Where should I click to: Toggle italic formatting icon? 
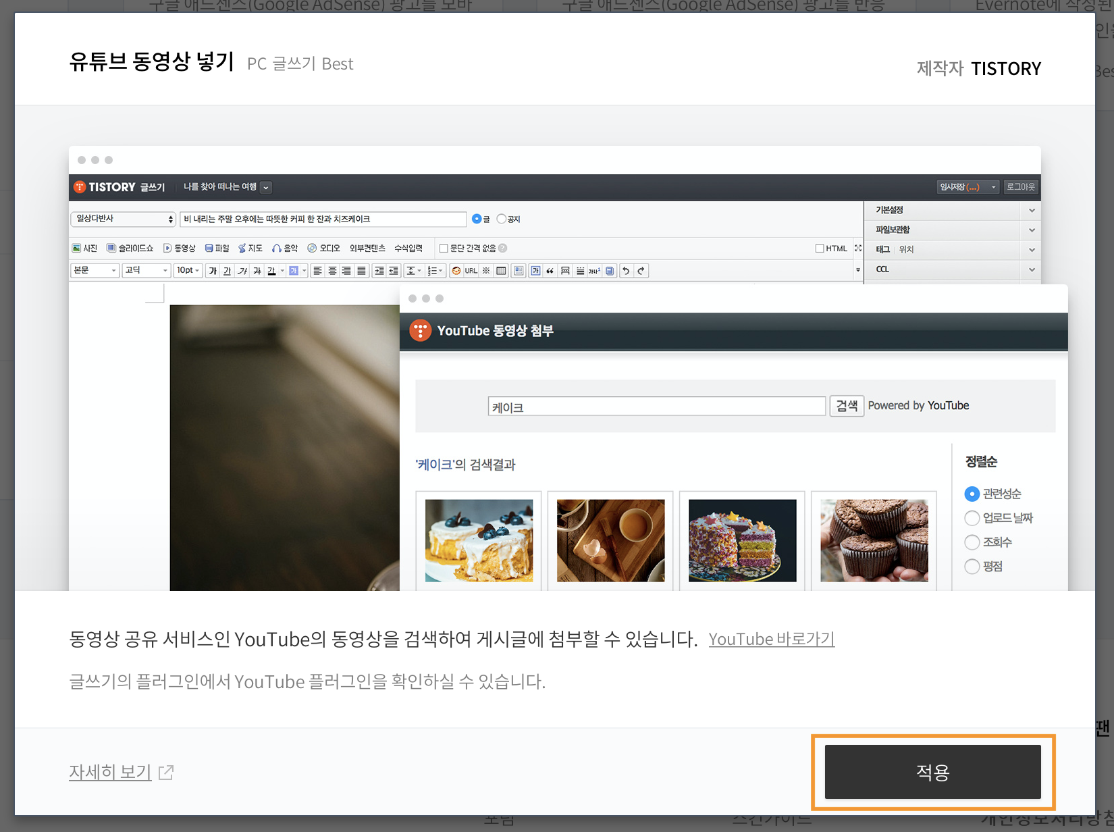coord(242,271)
